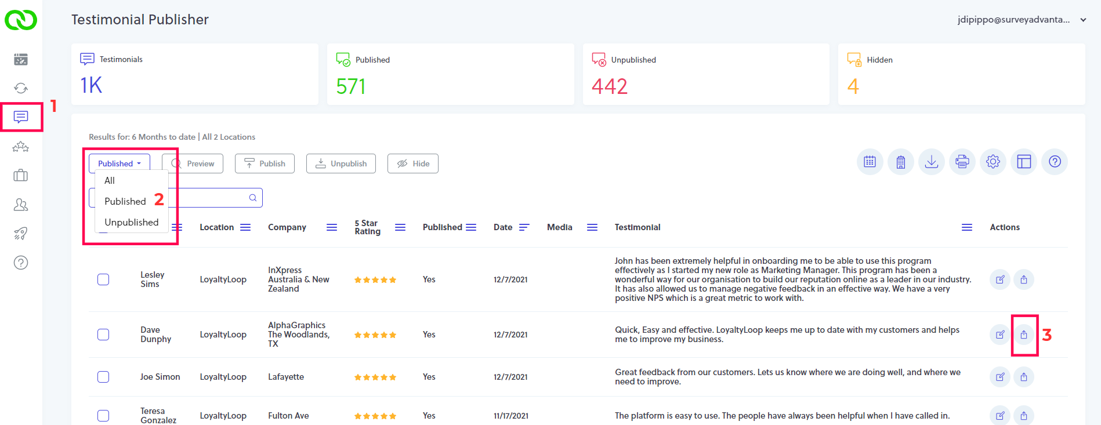Click the round help icon in the toolbar
Viewport: 1101px width, 425px height.
point(1055,162)
